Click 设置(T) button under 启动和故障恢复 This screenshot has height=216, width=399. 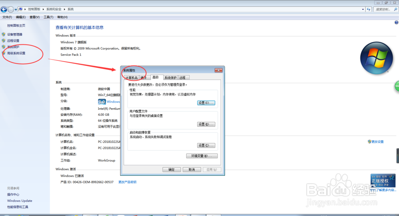pyautogui.click(x=206, y=146)
